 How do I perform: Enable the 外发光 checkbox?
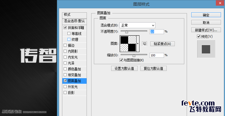pos(65,86)
